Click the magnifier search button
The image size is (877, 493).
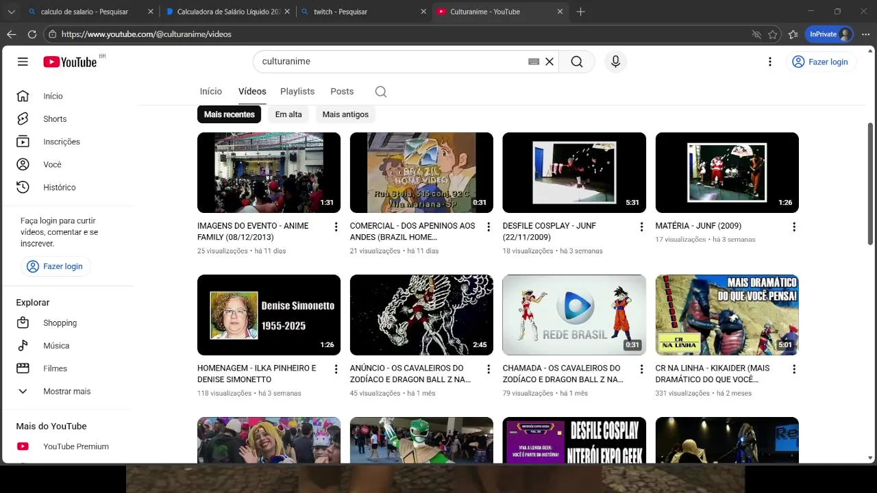click(577, 62)
